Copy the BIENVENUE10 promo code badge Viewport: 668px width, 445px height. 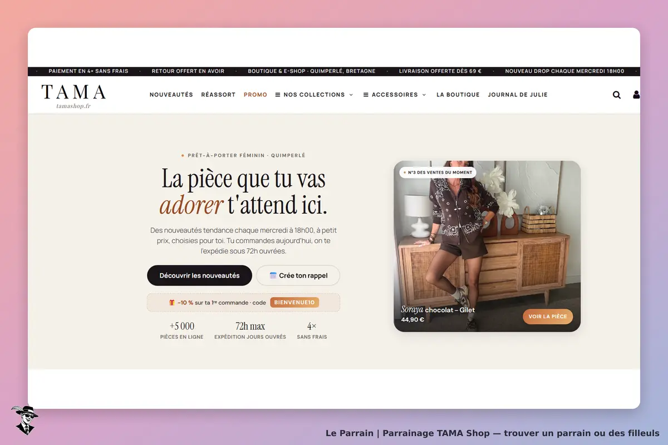[x=294, y=303]
